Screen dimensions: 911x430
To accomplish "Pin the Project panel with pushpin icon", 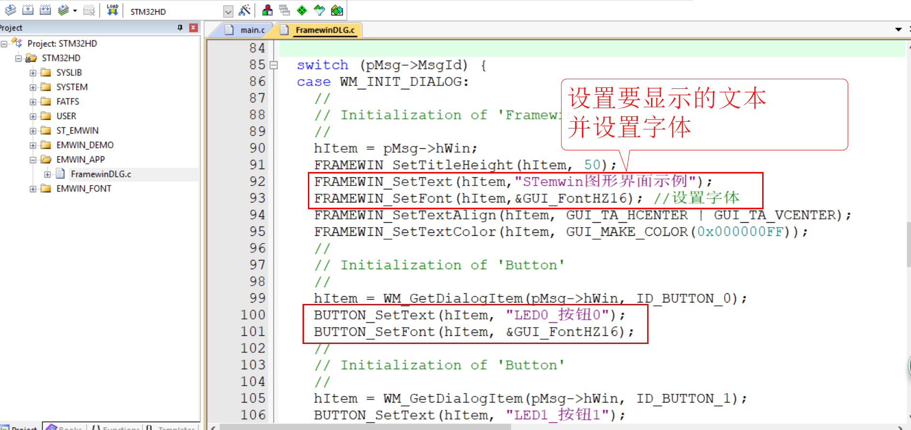I will tap(180, 28).
